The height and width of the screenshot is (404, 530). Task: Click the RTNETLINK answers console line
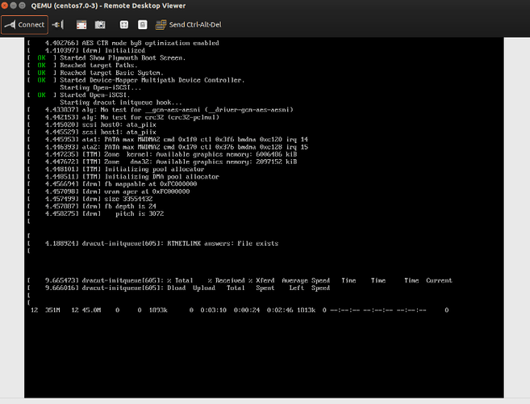click(x=161, y=242)
